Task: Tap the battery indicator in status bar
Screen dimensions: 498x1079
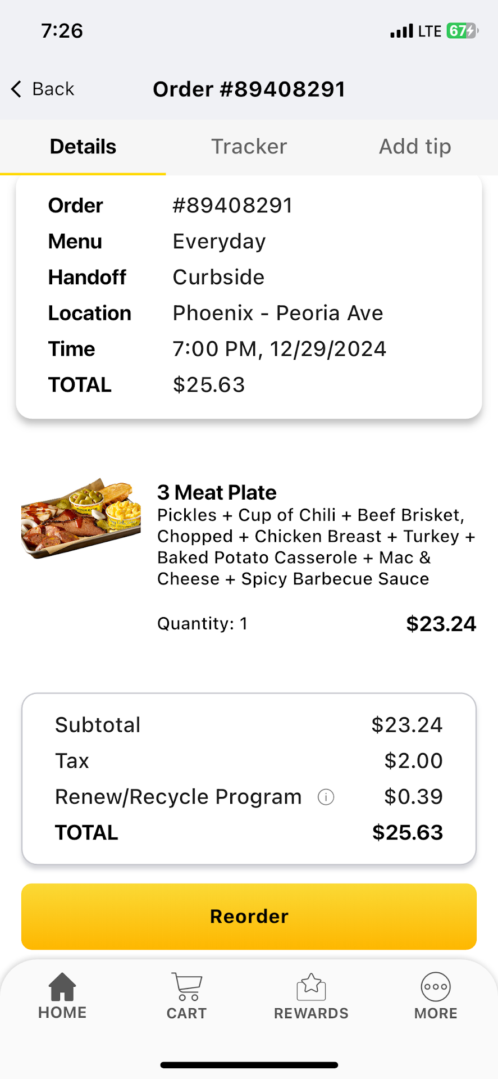Action: click(462, 30)
